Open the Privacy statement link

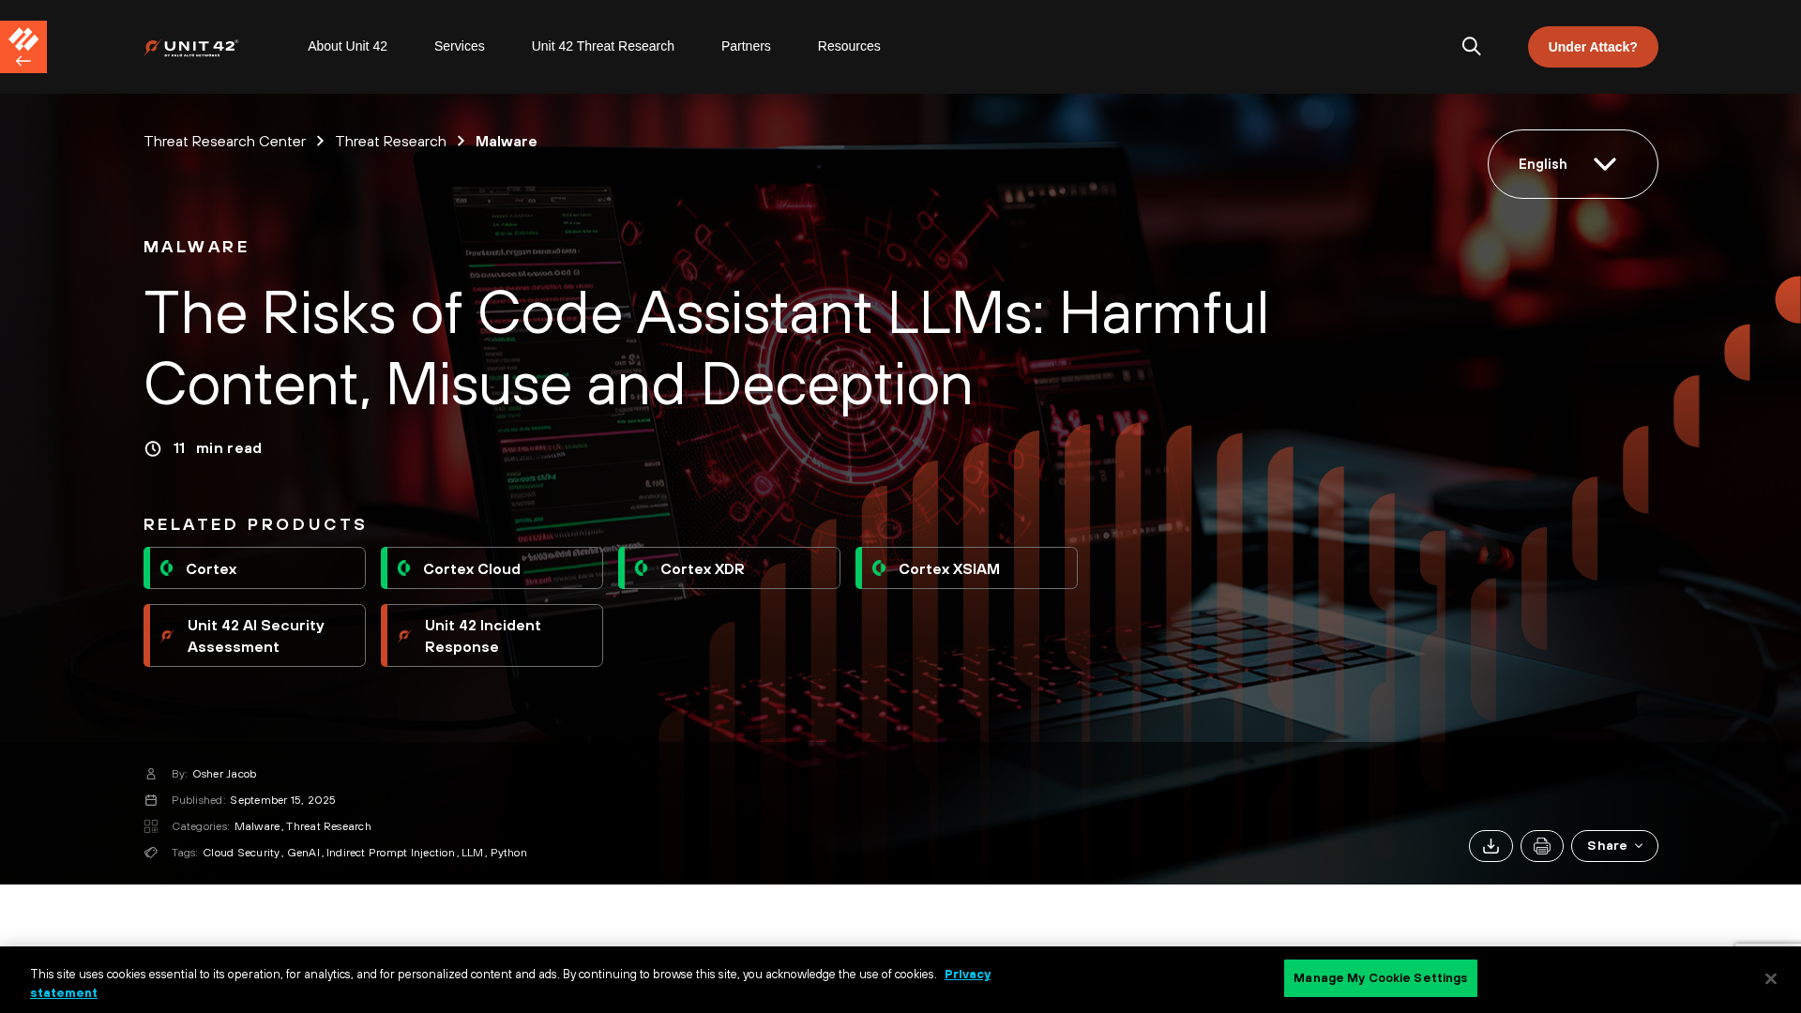[x=967, y=975]
